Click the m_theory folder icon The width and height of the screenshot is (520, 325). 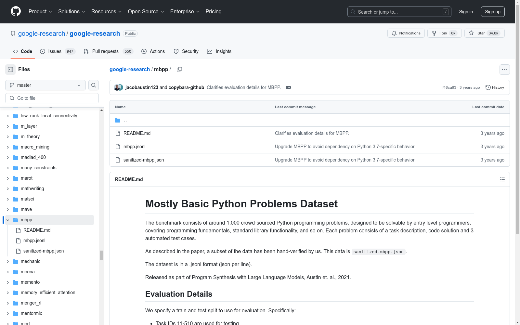click(x=16, y=136)
